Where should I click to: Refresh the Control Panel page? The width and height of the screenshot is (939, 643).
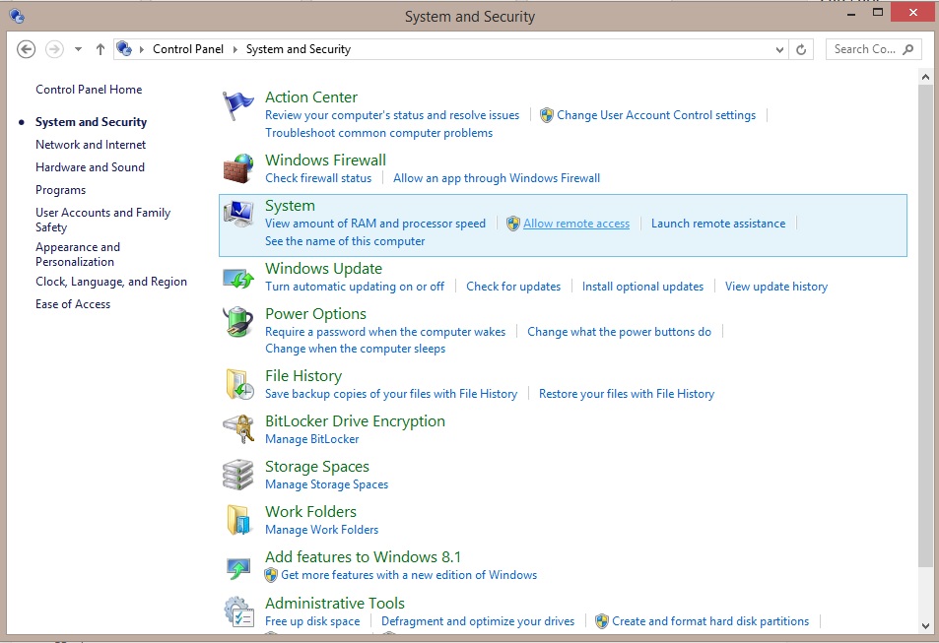(801, 49)
